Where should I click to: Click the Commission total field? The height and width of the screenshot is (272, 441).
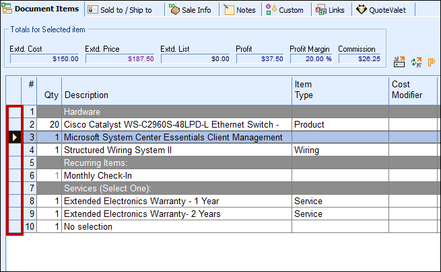359,59
